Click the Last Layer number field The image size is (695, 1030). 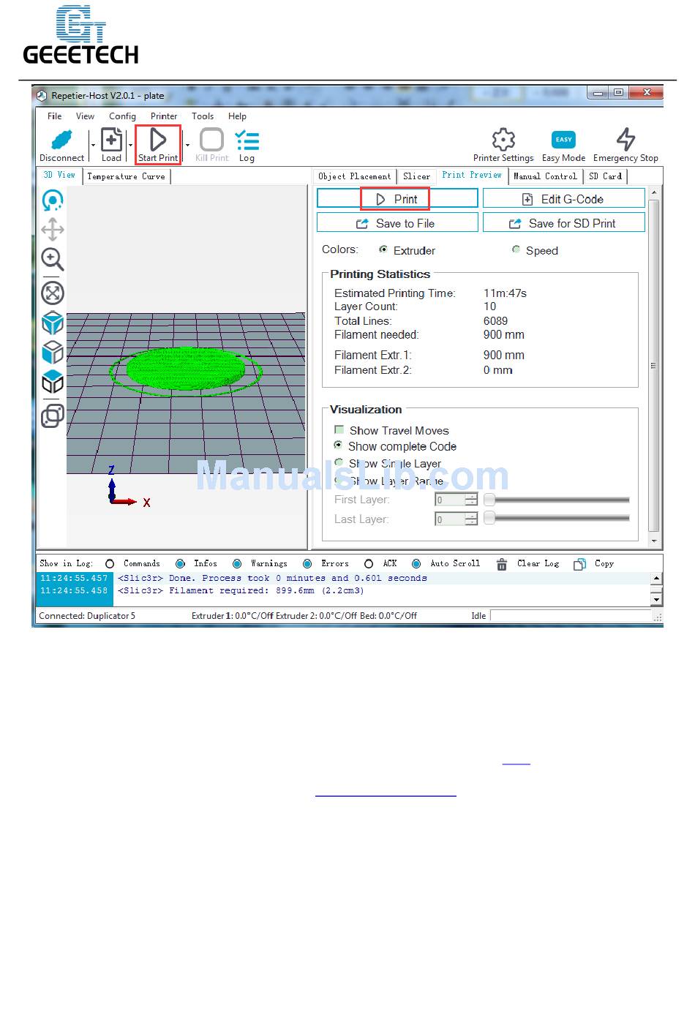click(449, 519)
